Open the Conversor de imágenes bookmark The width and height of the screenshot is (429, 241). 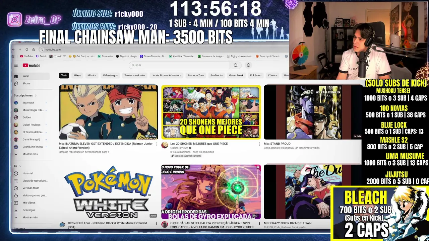(x=211, y=56)
